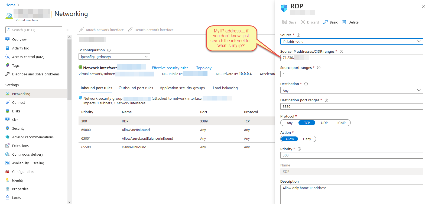Viewport: 429px width, 204px height.
Task: Click the Connect icon in sidebar
Action: click(8, 102)
